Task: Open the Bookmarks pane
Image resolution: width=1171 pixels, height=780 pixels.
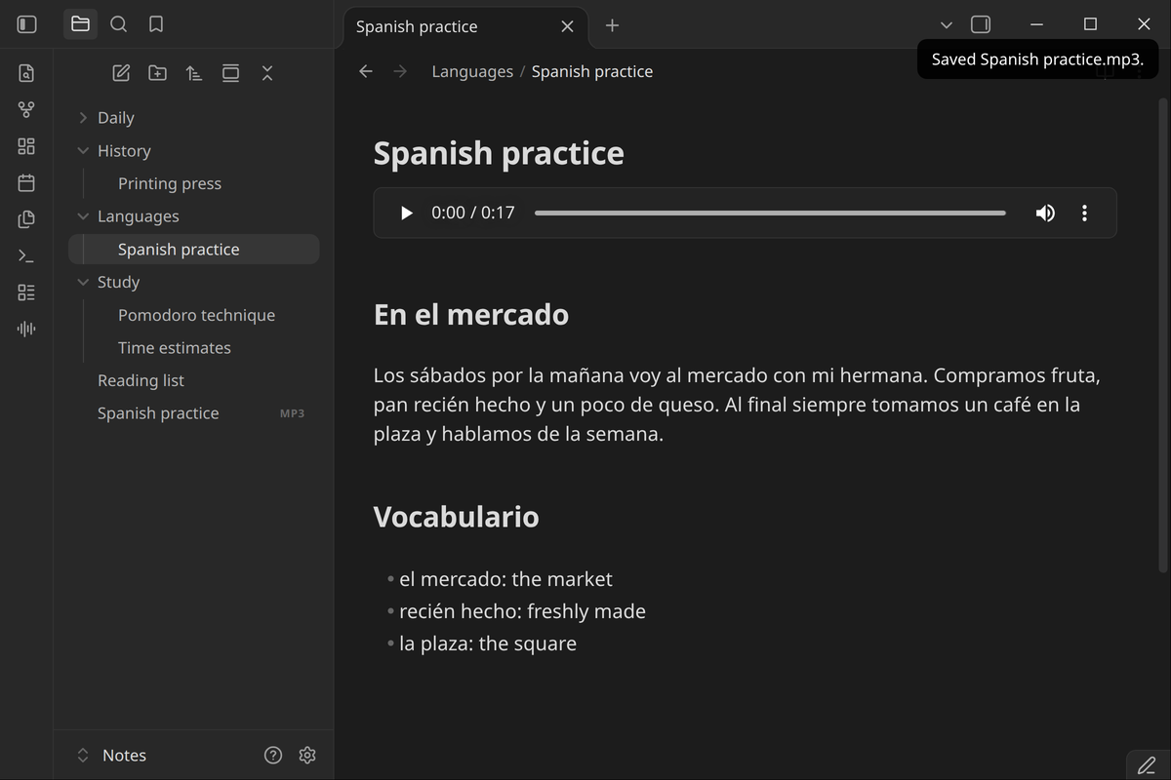Action: point(156,24)
